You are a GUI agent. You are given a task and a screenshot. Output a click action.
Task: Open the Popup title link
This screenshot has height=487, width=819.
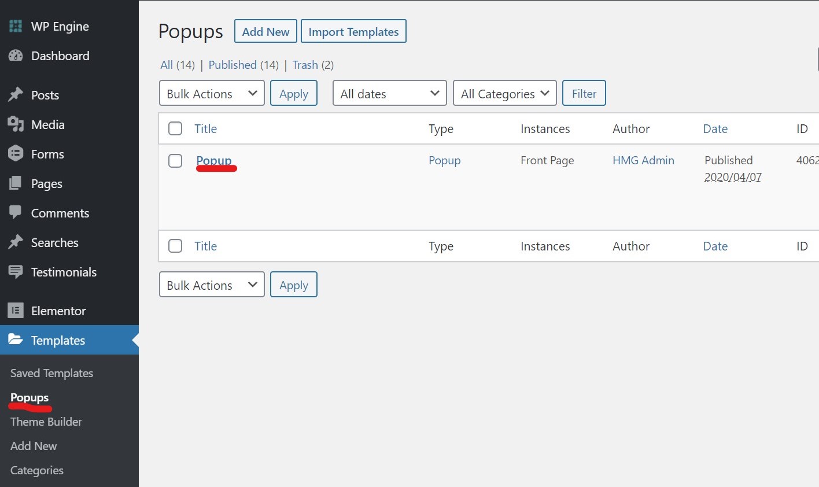[x=214, y=160]
